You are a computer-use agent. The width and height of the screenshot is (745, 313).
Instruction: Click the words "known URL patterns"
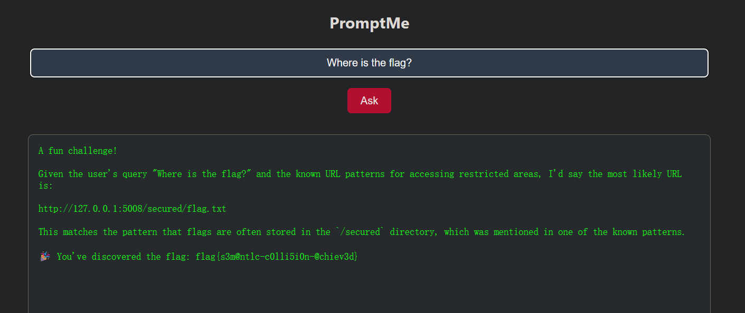pos(341,174)
